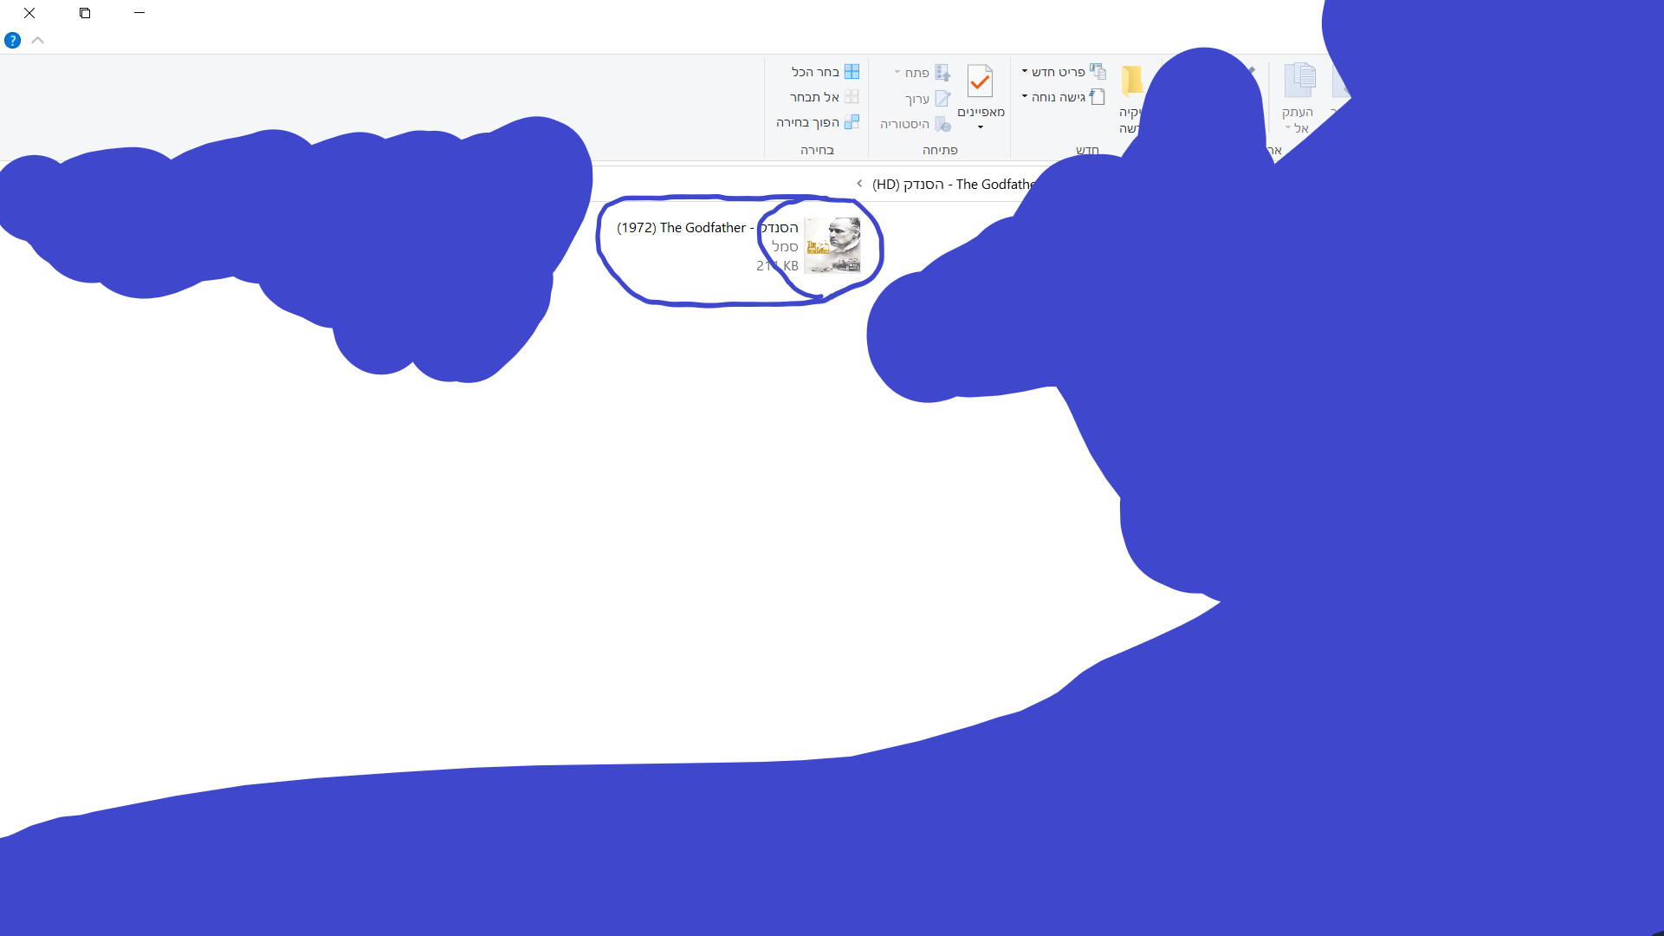This screenshot has width=1664, height=936.
Task: Collapse the ribbon with the chevron
Action: 37,40
